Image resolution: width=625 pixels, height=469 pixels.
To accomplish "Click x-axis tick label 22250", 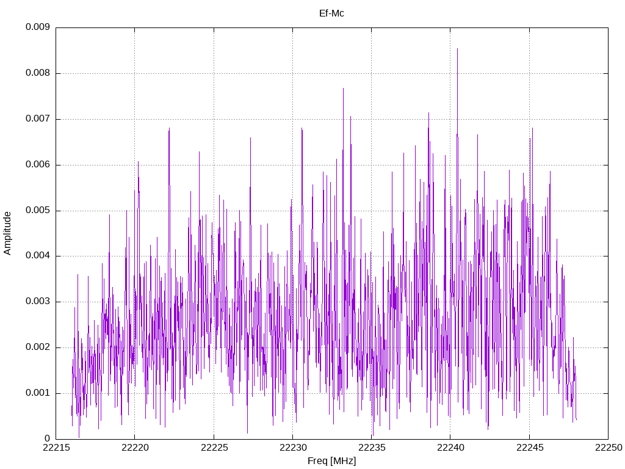I will (609, 448).
